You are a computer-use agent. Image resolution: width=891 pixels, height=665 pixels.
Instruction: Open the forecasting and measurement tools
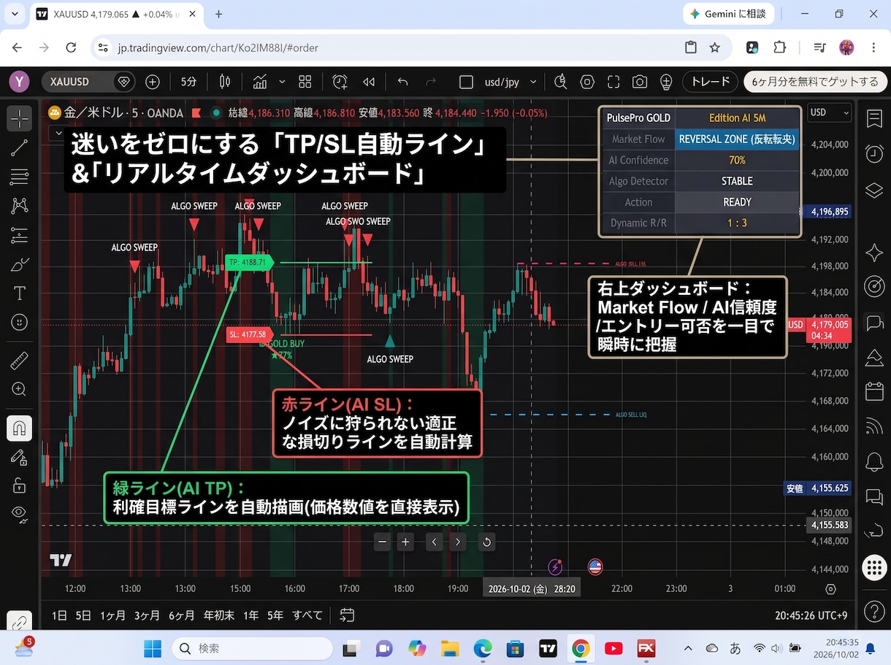pyautogui.click(x=20, y=235)
